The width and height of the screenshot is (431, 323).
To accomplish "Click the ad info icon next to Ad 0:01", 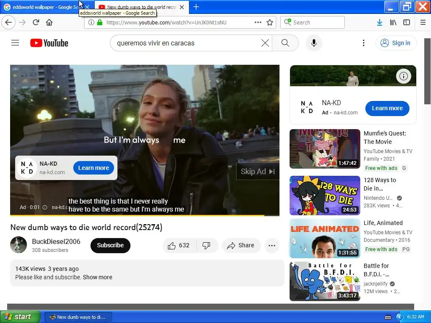I will point(45,207).
